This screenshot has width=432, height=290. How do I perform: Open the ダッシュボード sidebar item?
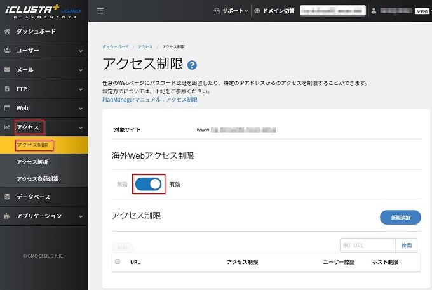point(44,31)
